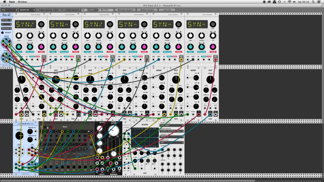Click the Wi-Fi icon in menu bar
Image resolution: width=324 pixels, height=182 pixels.
tap(290, 2)
